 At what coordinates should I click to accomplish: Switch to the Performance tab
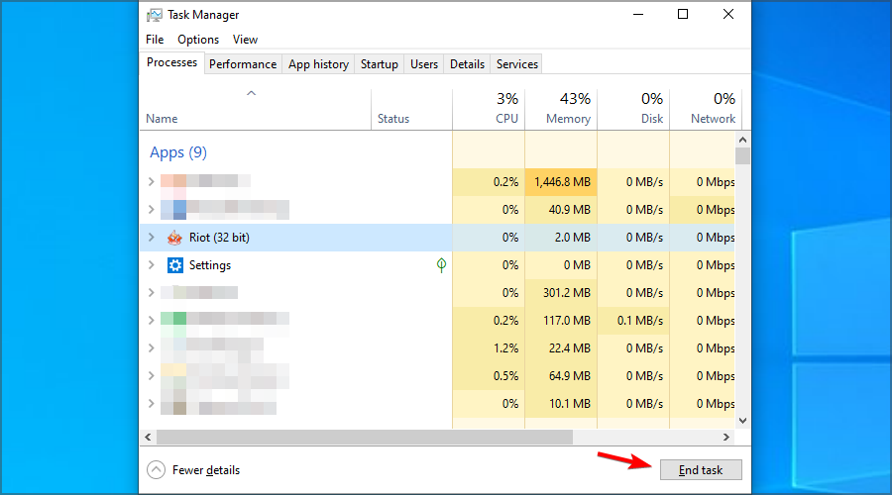(243, 64)
